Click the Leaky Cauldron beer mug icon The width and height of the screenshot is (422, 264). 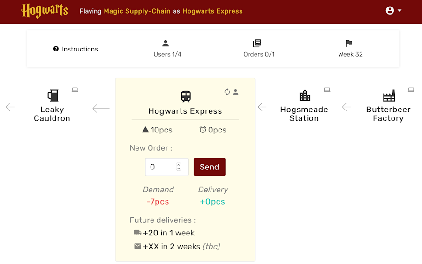53,95
